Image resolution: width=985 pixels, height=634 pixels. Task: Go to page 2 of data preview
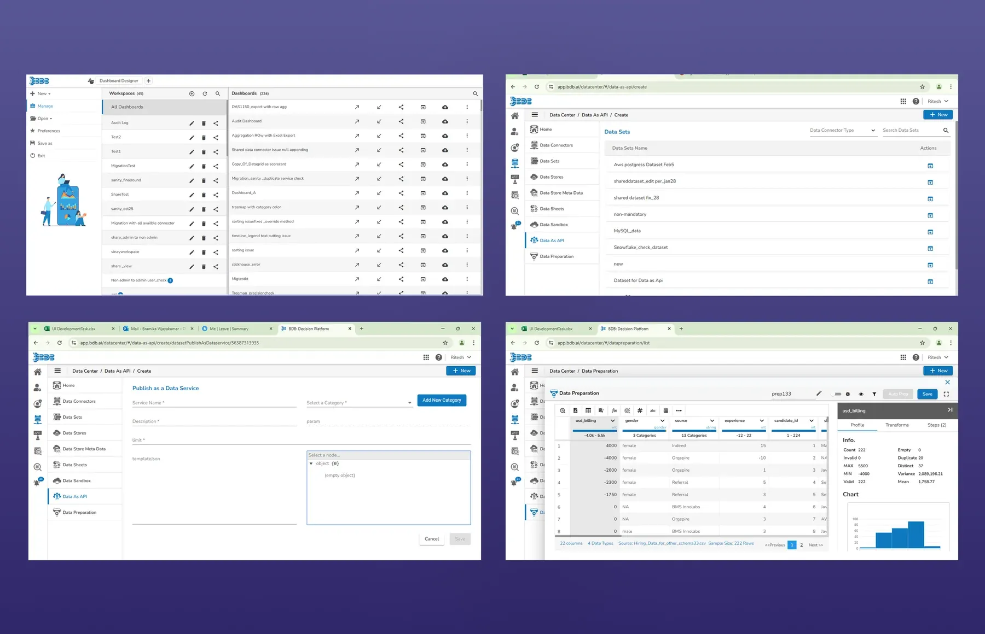click(802, 545)
